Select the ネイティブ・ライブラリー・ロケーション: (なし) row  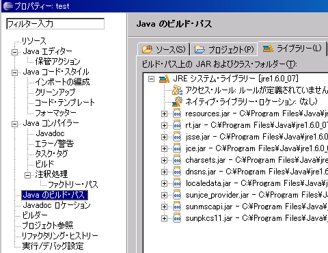coord(251,102)
